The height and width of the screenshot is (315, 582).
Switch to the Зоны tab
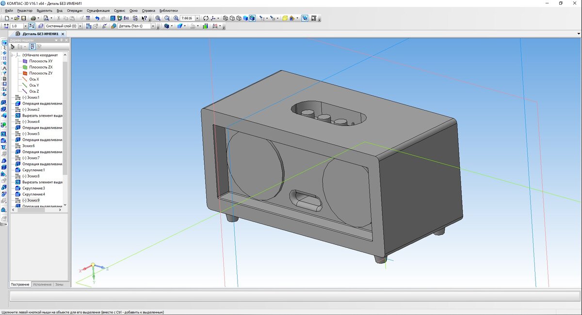click(x=59, y=285)
